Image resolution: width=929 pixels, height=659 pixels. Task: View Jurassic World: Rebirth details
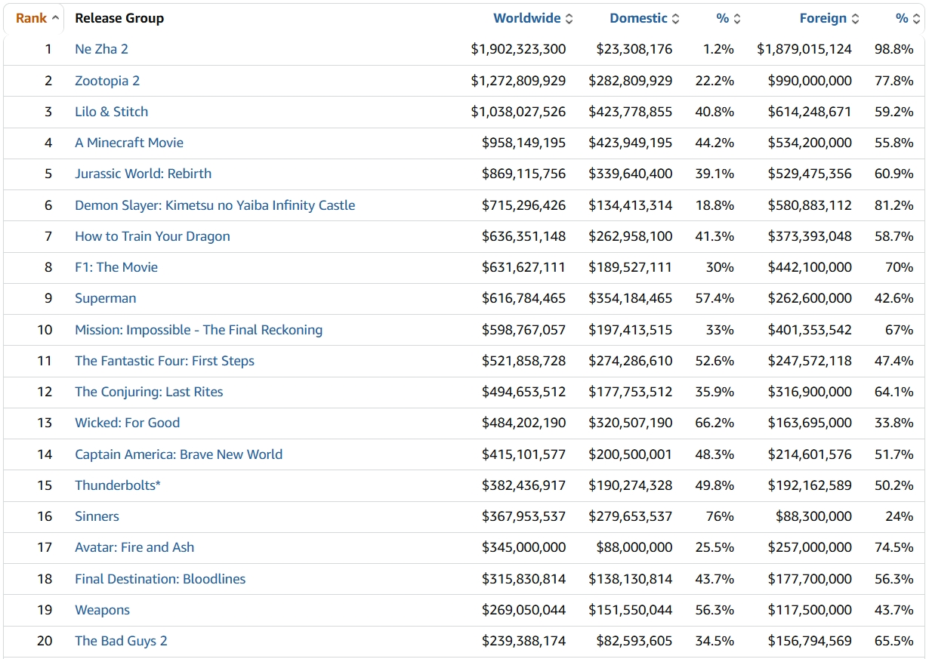(x=143, y=174)
